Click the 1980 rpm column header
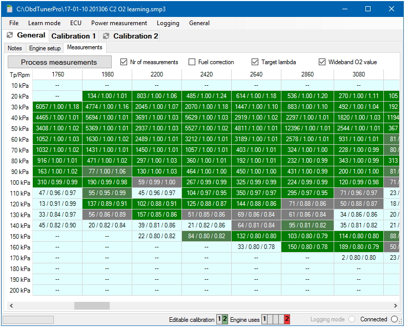Viewport: 410px width, 327px height. click(107, 74)
